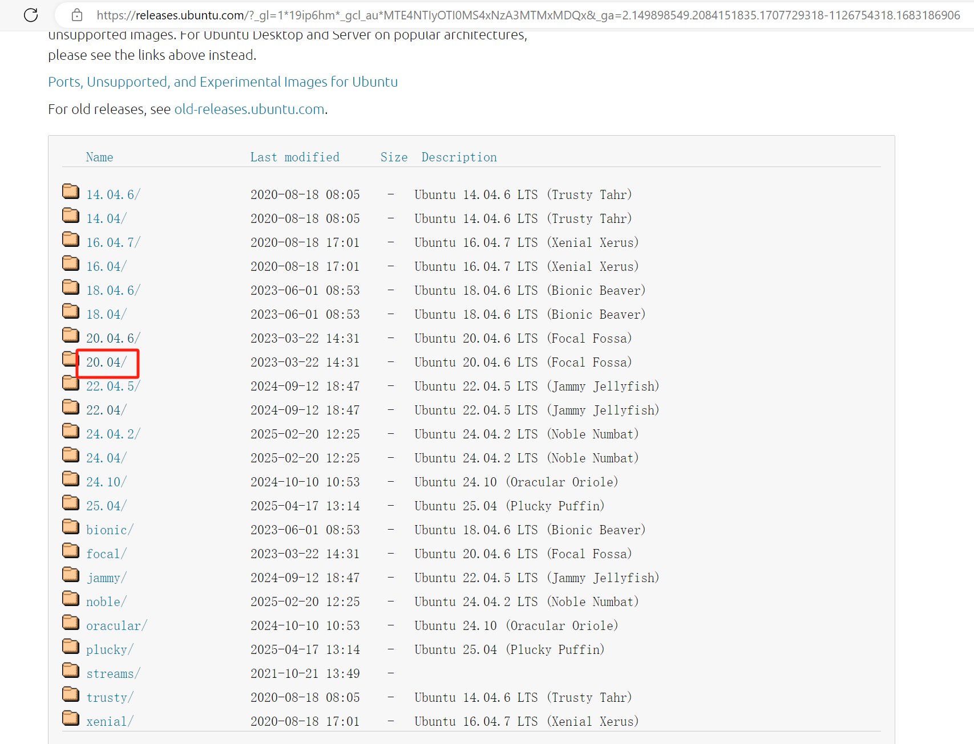This screenshot has width=974, height=744.
Task: Open the 18.04/ directory link
Action: click(106, 315)
